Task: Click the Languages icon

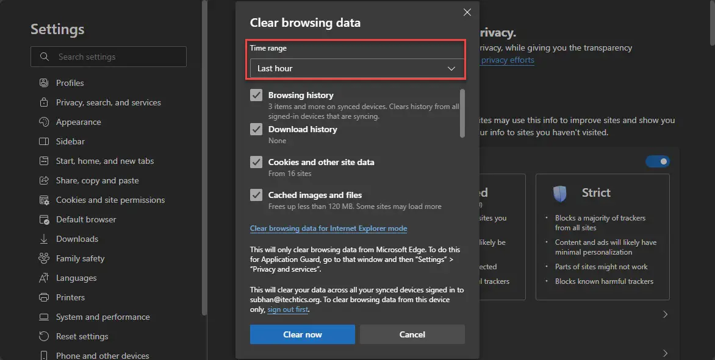Action: coord(44,278)
